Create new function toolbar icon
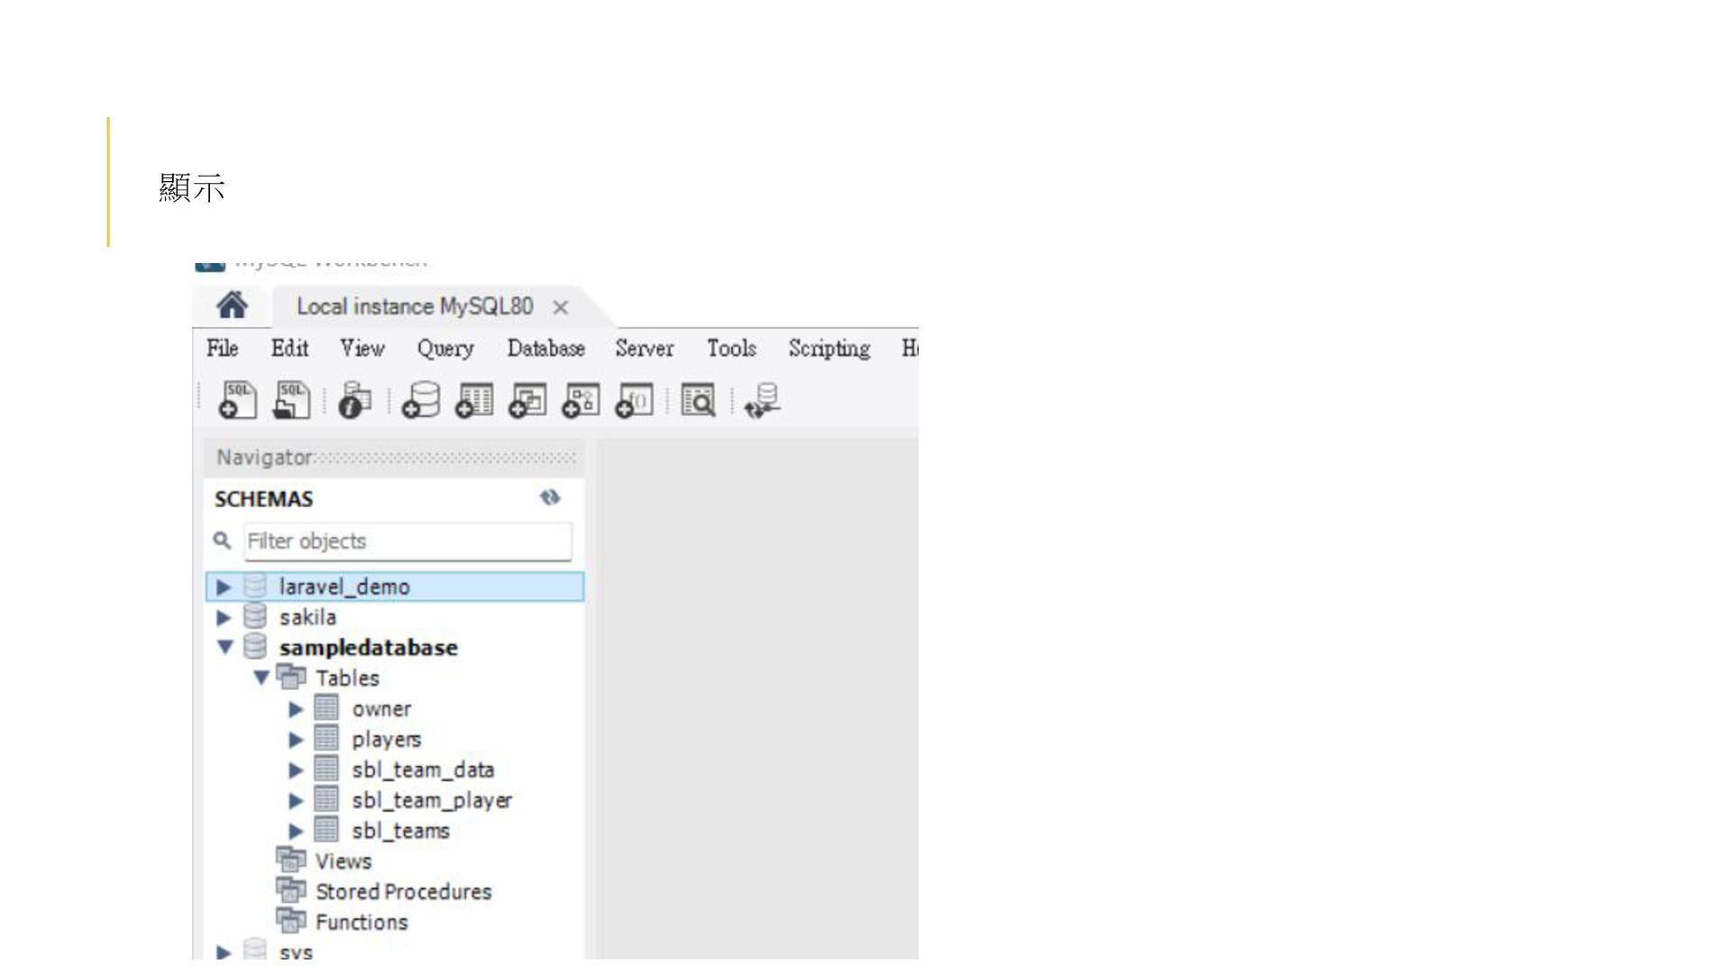Image resolution: width=1731 pixels, height=973 pixels. click(x=634, y=400)
